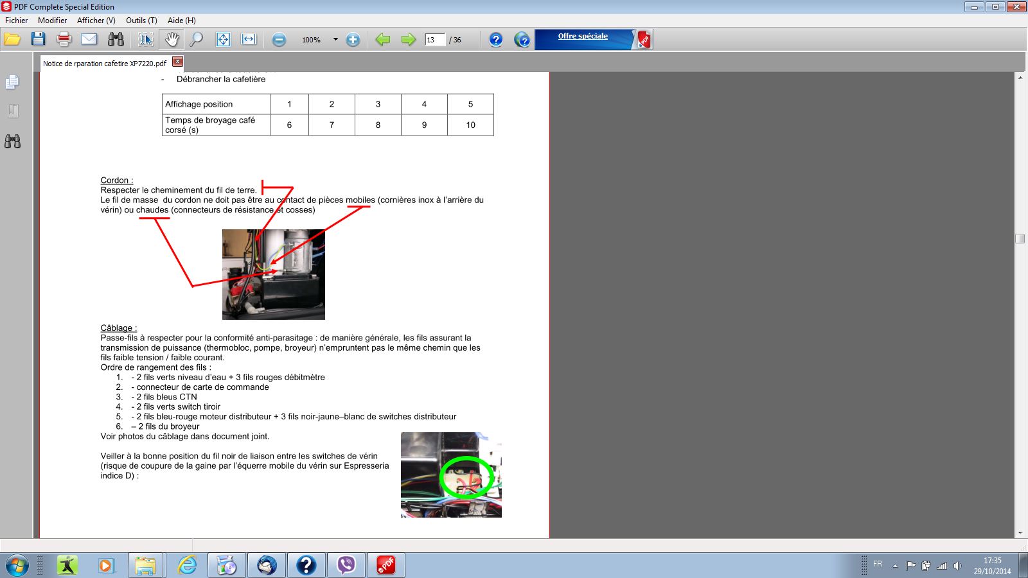The height and width of the screenshot is (578, 1028).
Task: Click the photo with the green circle
Action: pyautogui.click(x=451, y=475)
